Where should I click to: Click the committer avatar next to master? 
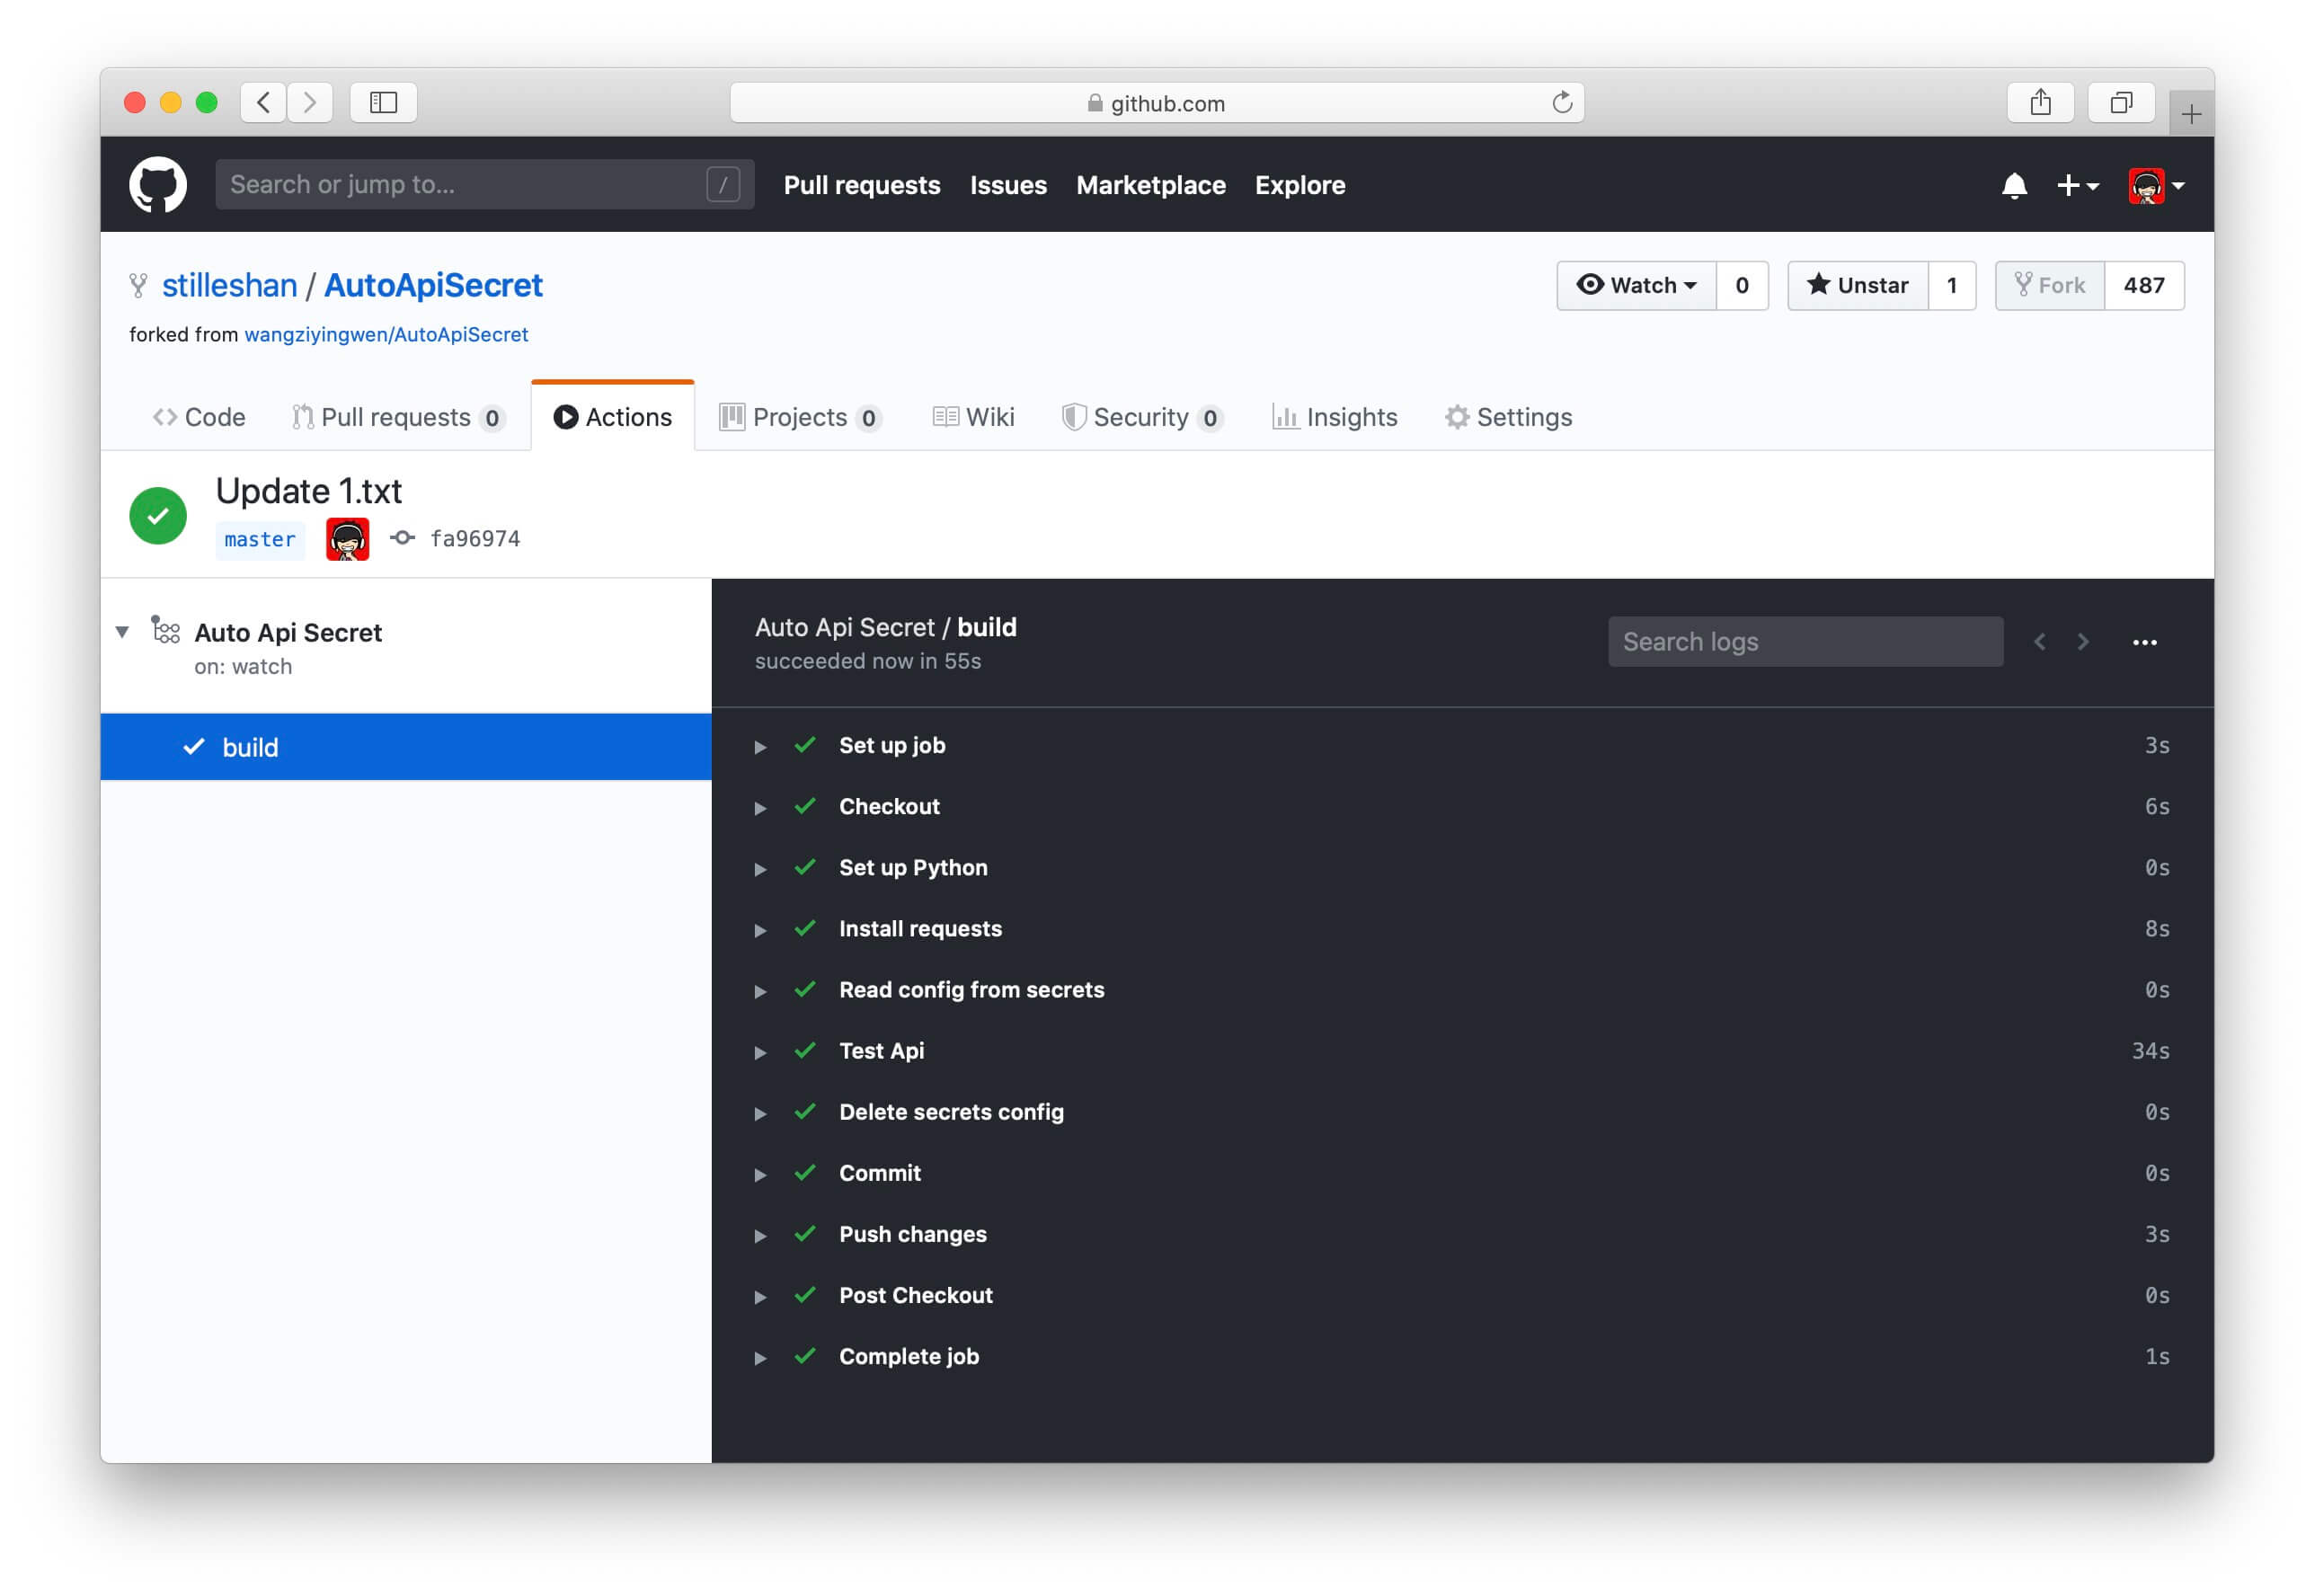click(x=347, y=539)
